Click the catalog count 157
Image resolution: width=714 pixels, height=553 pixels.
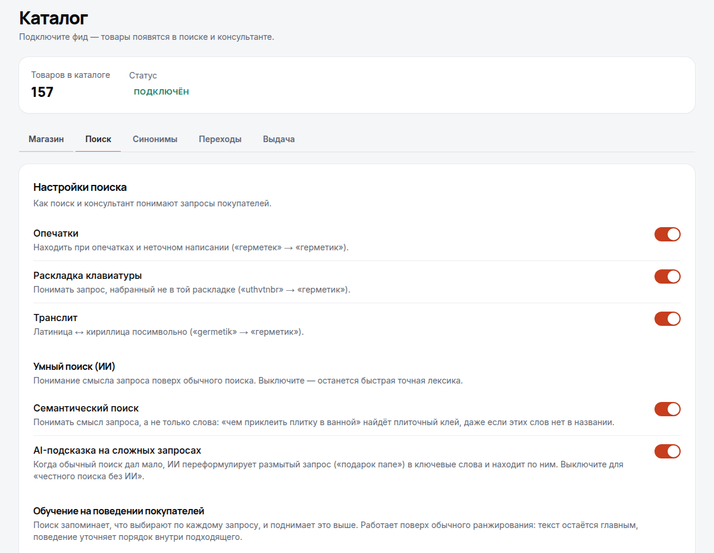coord(42,92)
